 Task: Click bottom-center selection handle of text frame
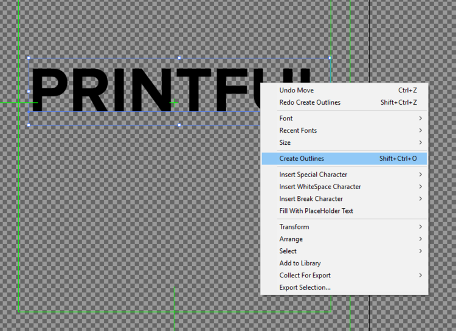(x=179, y=125)
